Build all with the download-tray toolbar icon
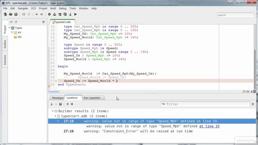Screen dimensions: 258x145 pyautogui.click(x=54, y=14)
